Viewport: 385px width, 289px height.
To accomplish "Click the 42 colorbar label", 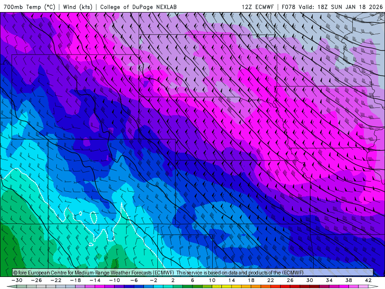I will click(368, 280).
